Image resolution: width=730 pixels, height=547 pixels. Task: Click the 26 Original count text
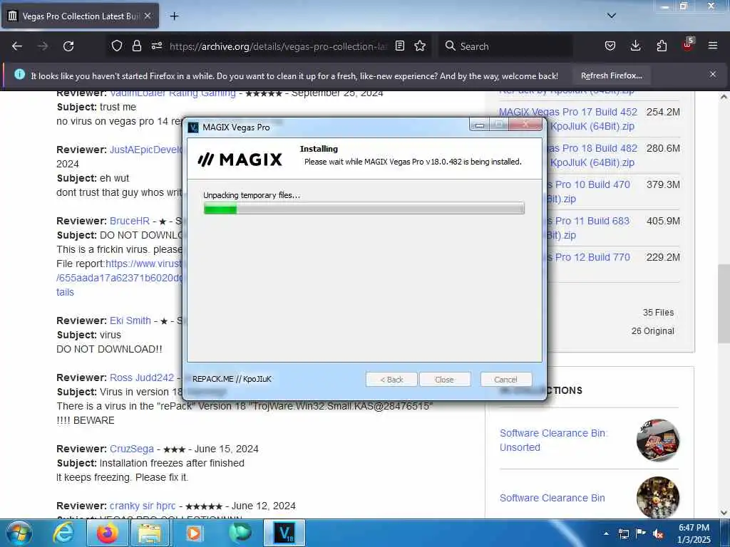[x=653, y=331]
